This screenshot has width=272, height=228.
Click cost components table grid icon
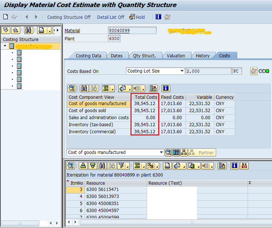(x=176, y=152)
